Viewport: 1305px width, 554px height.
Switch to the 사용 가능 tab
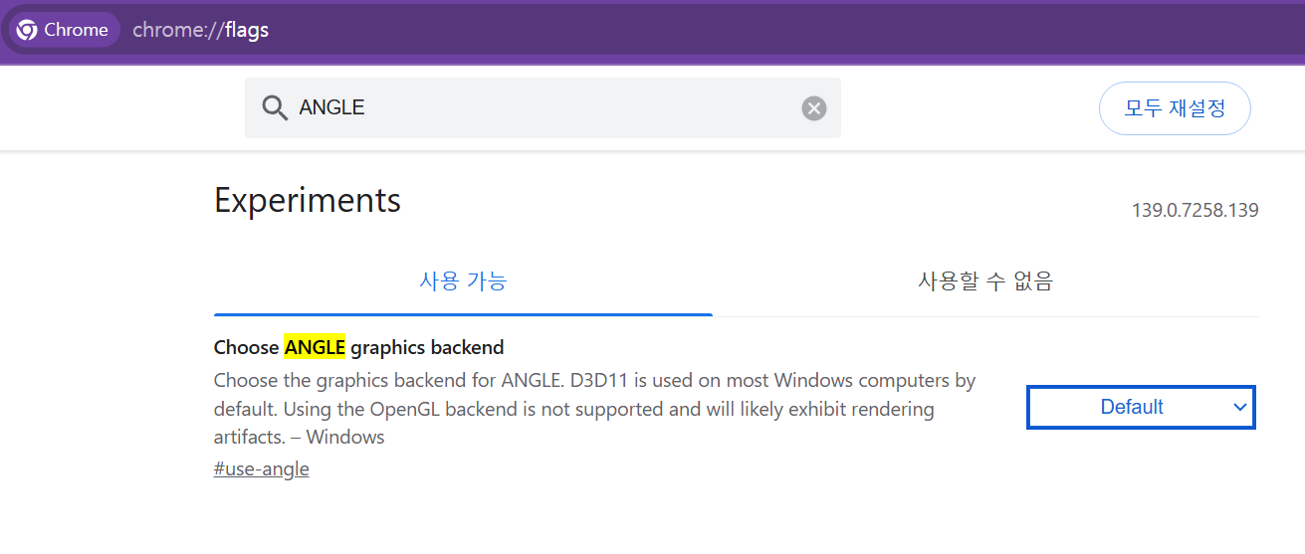(463, 281)
